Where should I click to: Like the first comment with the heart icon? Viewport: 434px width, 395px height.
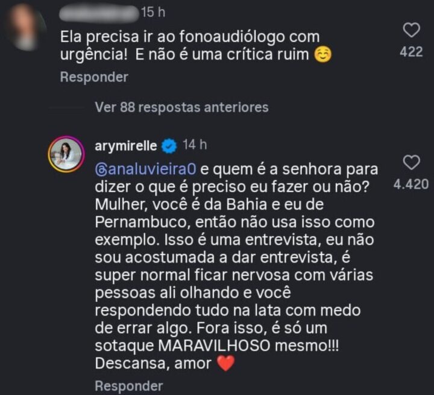coord(411,30)
